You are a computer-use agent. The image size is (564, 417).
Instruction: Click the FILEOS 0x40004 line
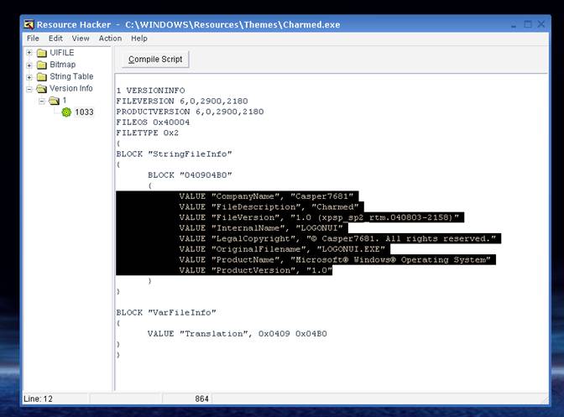(x=153, y=122)
